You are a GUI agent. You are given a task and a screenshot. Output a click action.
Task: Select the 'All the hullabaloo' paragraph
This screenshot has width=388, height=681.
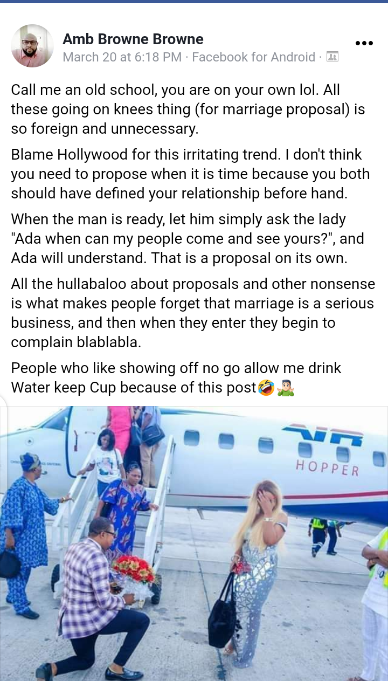(192, 313)
